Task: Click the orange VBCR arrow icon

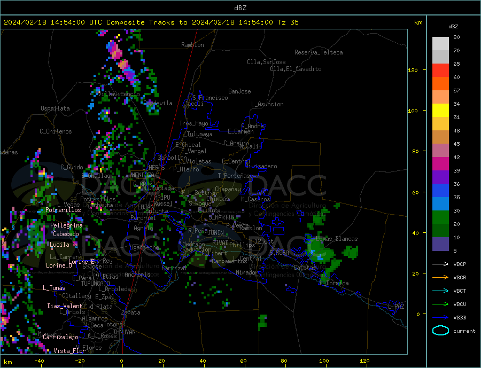Action: tap(440, 278)
